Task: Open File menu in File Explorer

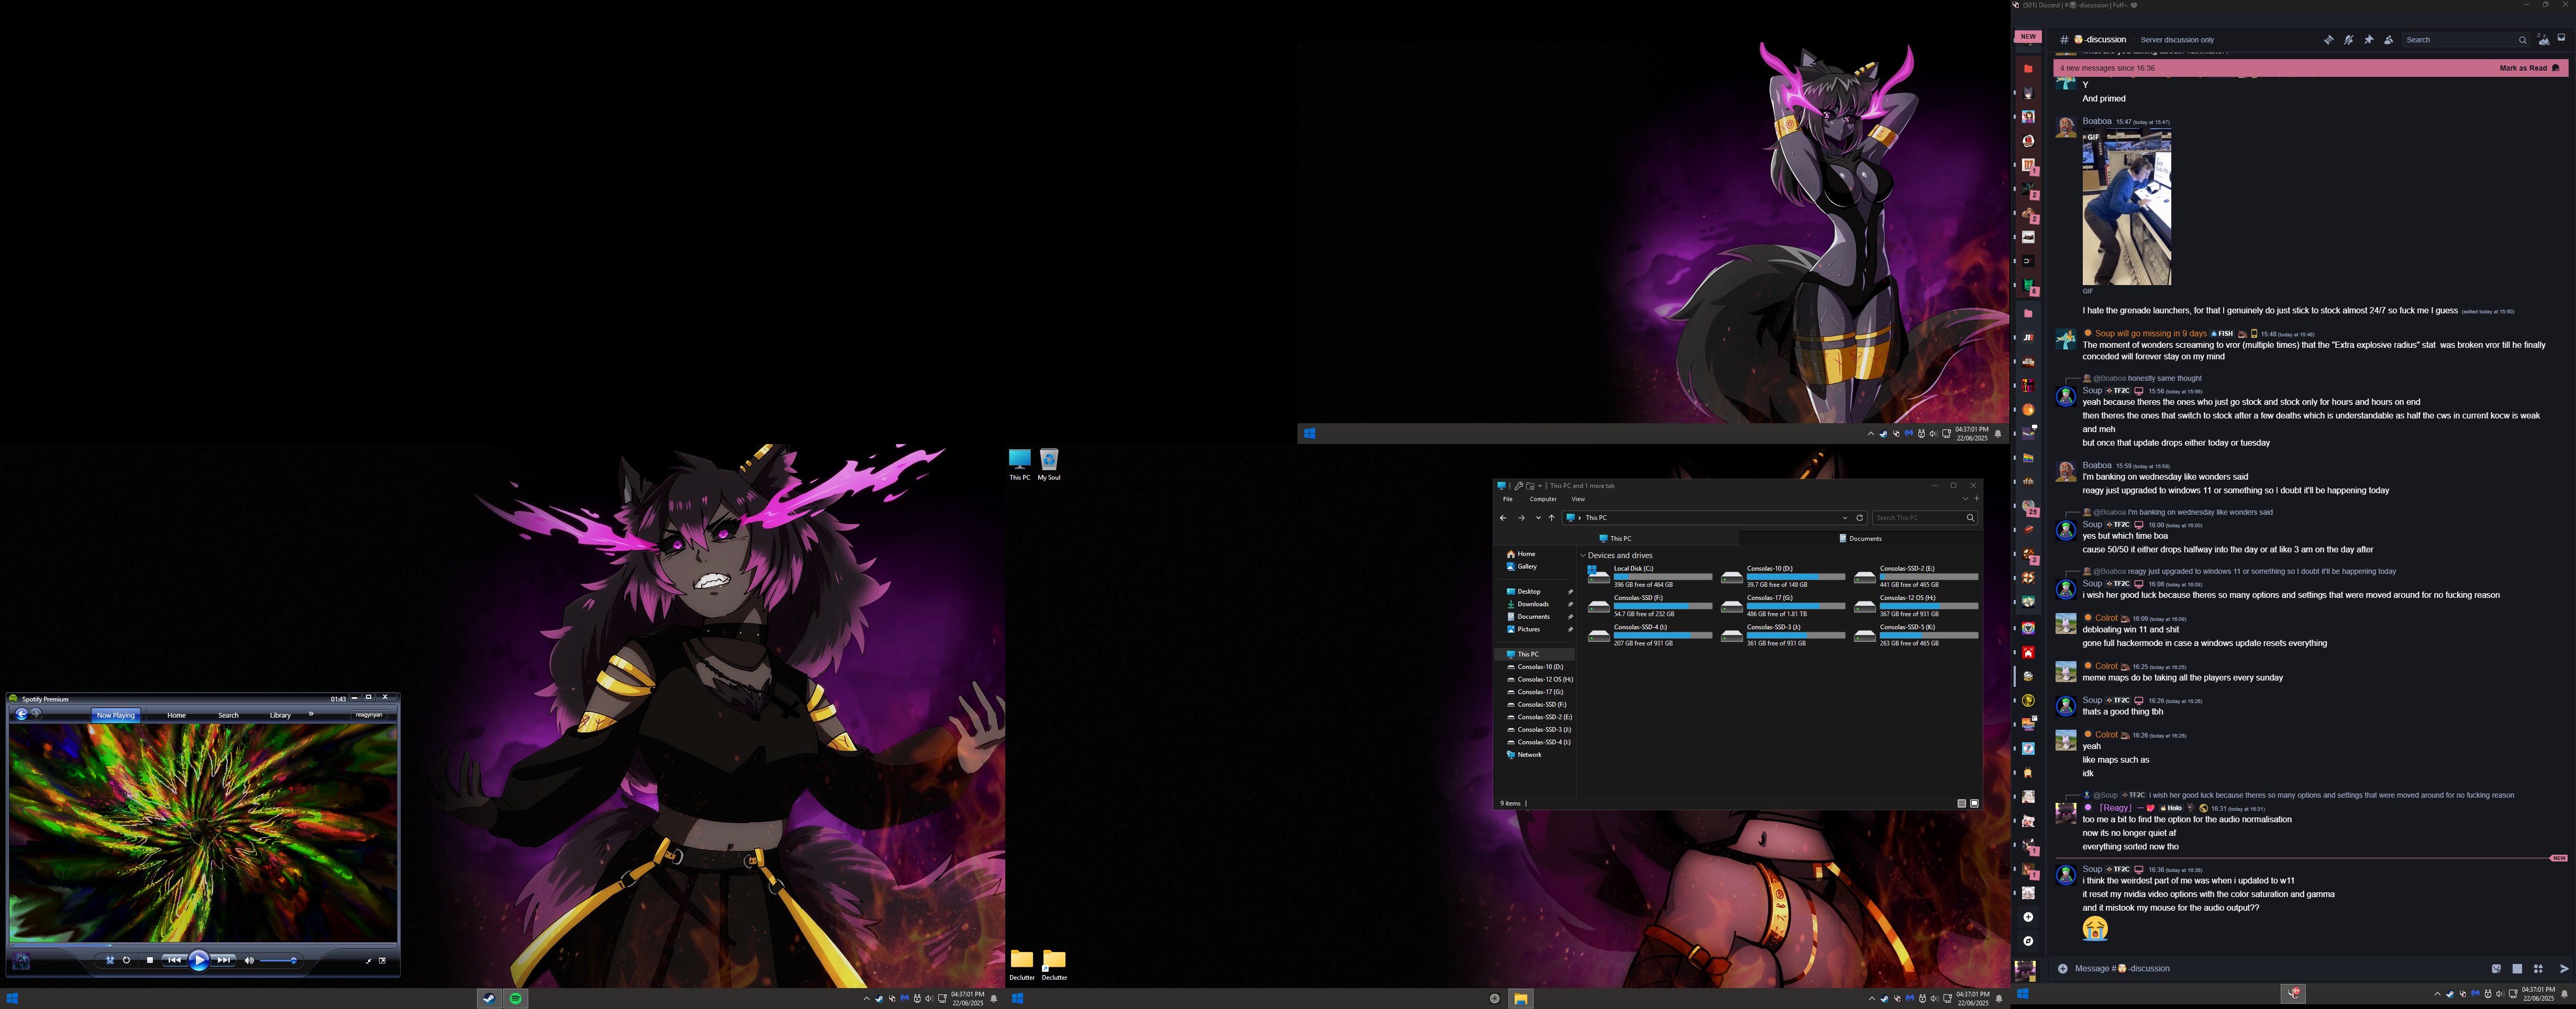Action: click(x=1508, y=500)
